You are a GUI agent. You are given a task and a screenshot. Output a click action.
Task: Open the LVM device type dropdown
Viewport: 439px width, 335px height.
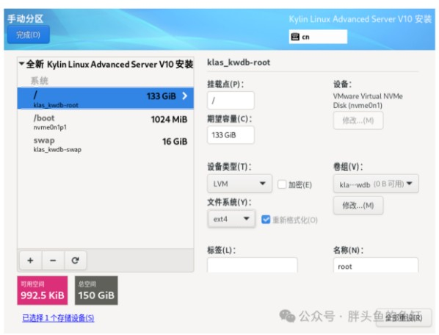click(x=239, y=184)
